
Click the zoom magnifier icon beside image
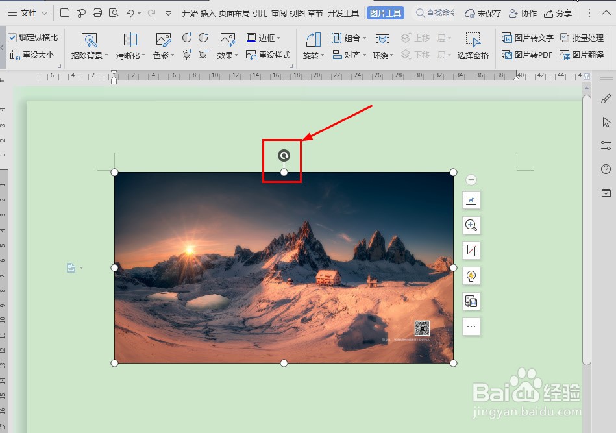(x=471, y=225)
